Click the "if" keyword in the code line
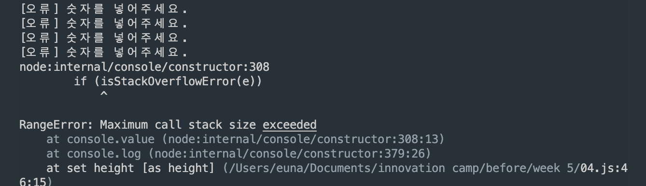This screenshot has width=646, height=186. (80, 81)
